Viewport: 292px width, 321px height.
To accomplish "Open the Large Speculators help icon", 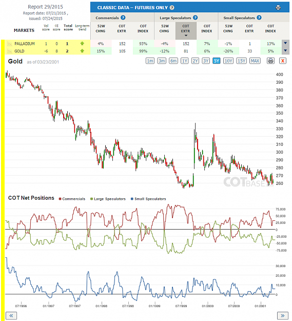I will click(x=196, y=17).
